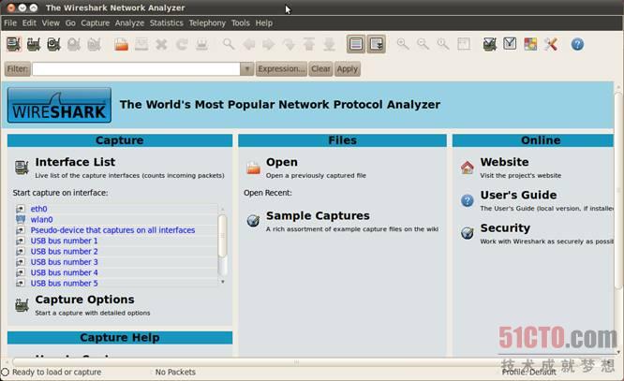Start capture on USB bus number 4
The width and height of the screenshot is (624, 381).
[x=64, y=272]
